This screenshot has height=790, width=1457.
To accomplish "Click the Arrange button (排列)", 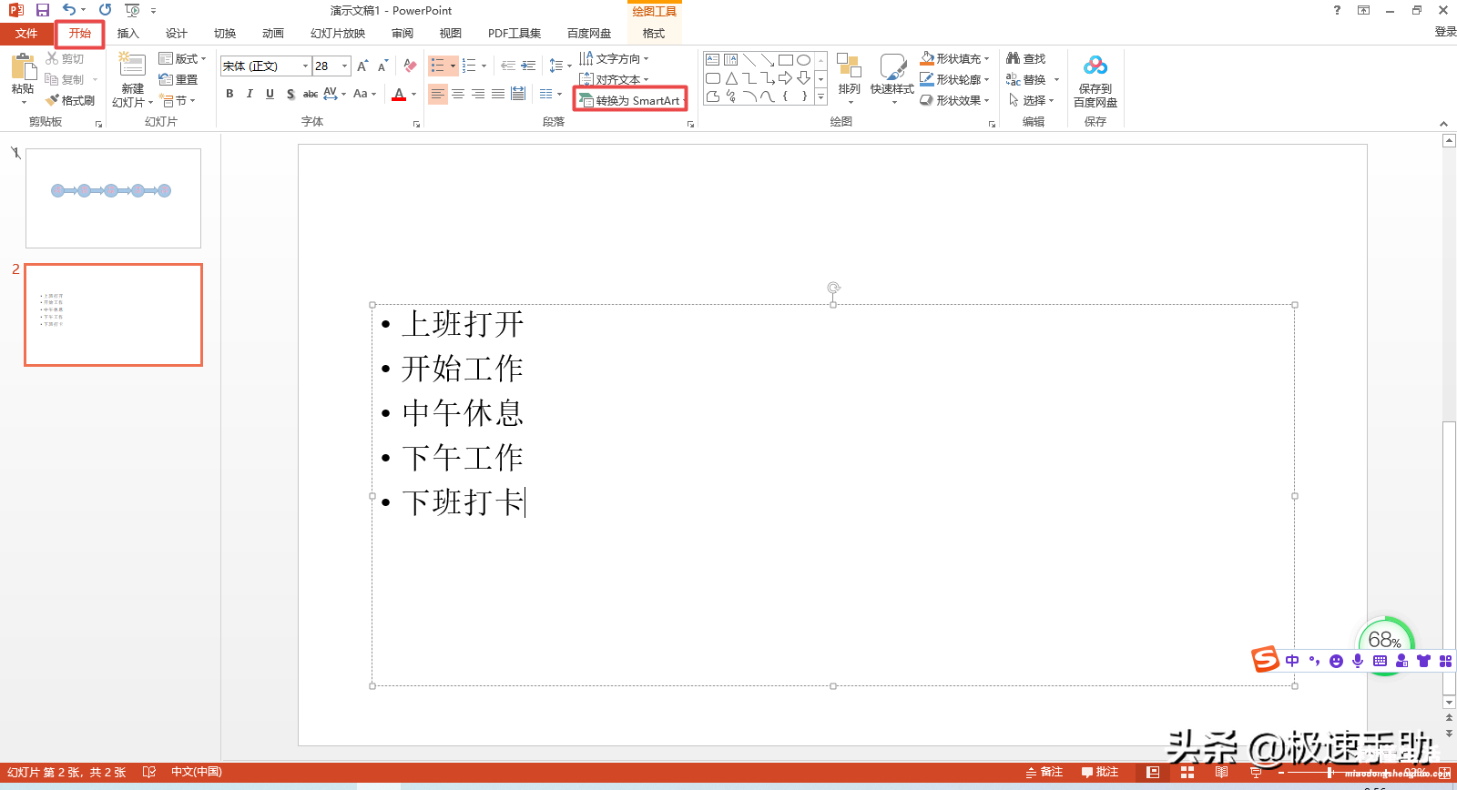I will tap(850, 78).
